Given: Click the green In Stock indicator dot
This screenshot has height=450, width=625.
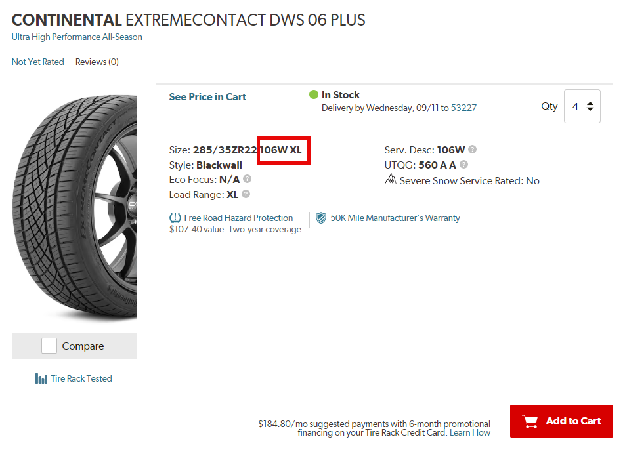Looking at the screenshot, I should [314, 94].
